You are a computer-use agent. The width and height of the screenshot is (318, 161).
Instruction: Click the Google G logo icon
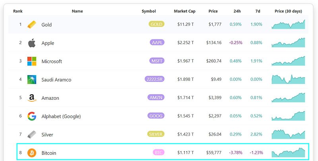[32, 116]
